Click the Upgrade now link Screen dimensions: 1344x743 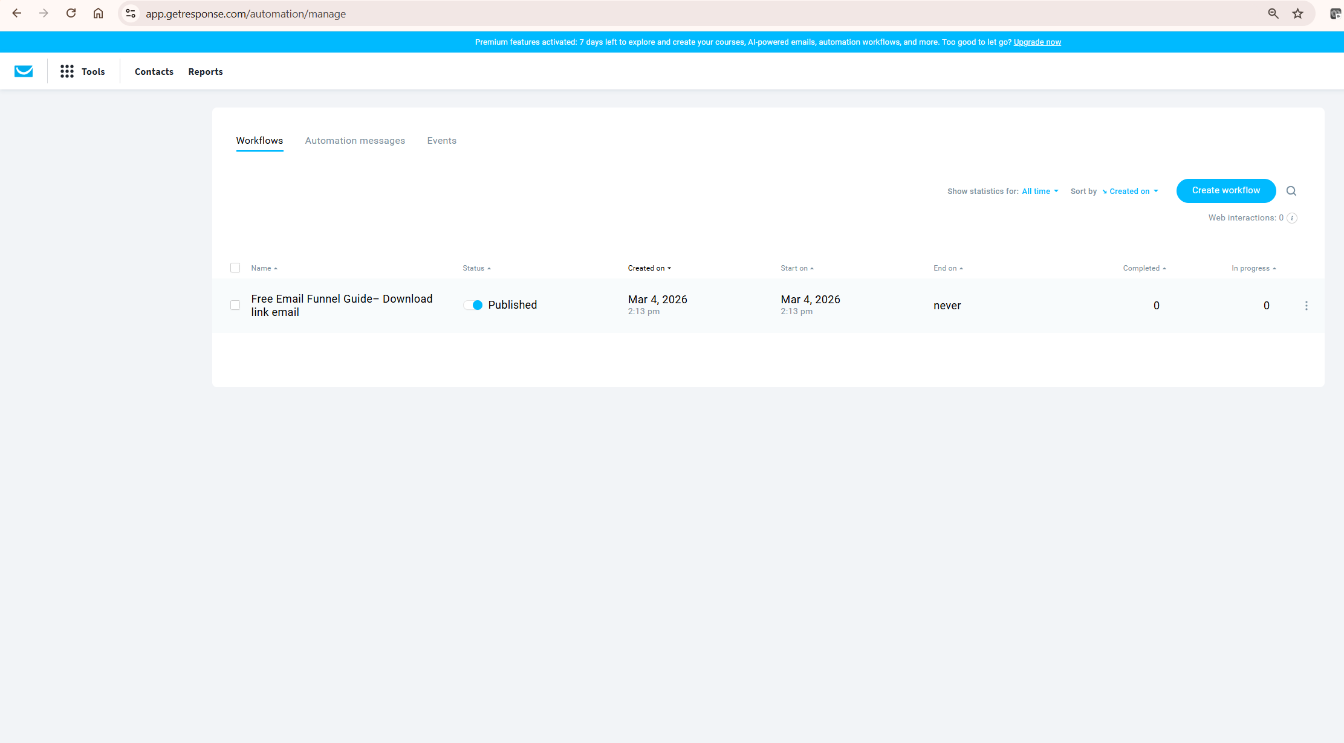pos(1037,42)
